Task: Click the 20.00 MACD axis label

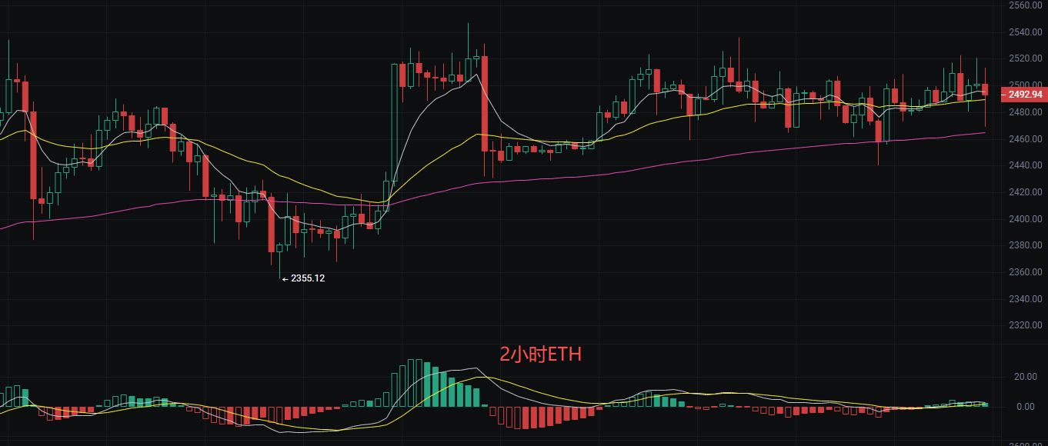Action: coord(1024,377)
